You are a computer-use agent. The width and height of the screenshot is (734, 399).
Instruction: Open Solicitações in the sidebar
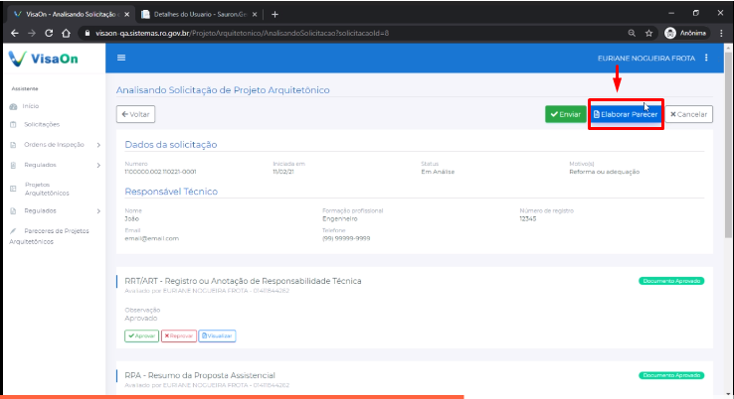(42, 125)
